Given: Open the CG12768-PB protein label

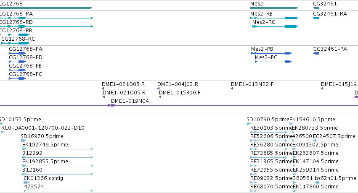Looking at the screenshot, I should coord(25,66).
